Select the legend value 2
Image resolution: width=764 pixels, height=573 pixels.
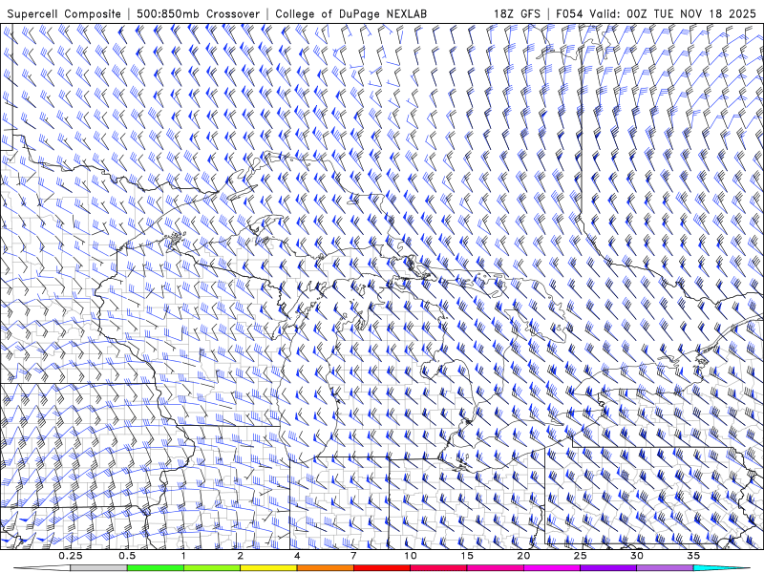(241, 556)
